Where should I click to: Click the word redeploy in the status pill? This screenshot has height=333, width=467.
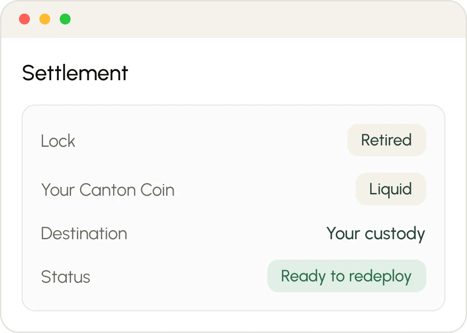(x=380, y=277)
